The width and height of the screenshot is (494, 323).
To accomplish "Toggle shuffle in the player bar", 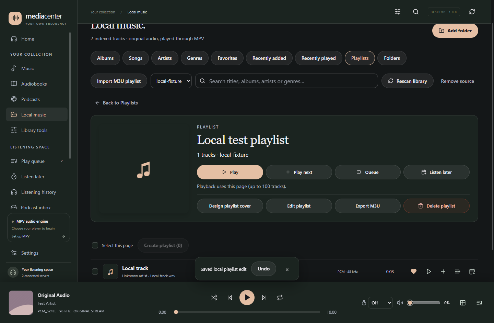I will [x=214, y=298].
